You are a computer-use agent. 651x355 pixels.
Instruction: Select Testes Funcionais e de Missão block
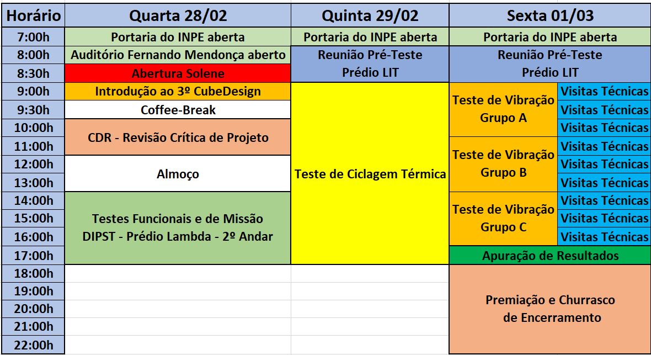click(178, 227)
